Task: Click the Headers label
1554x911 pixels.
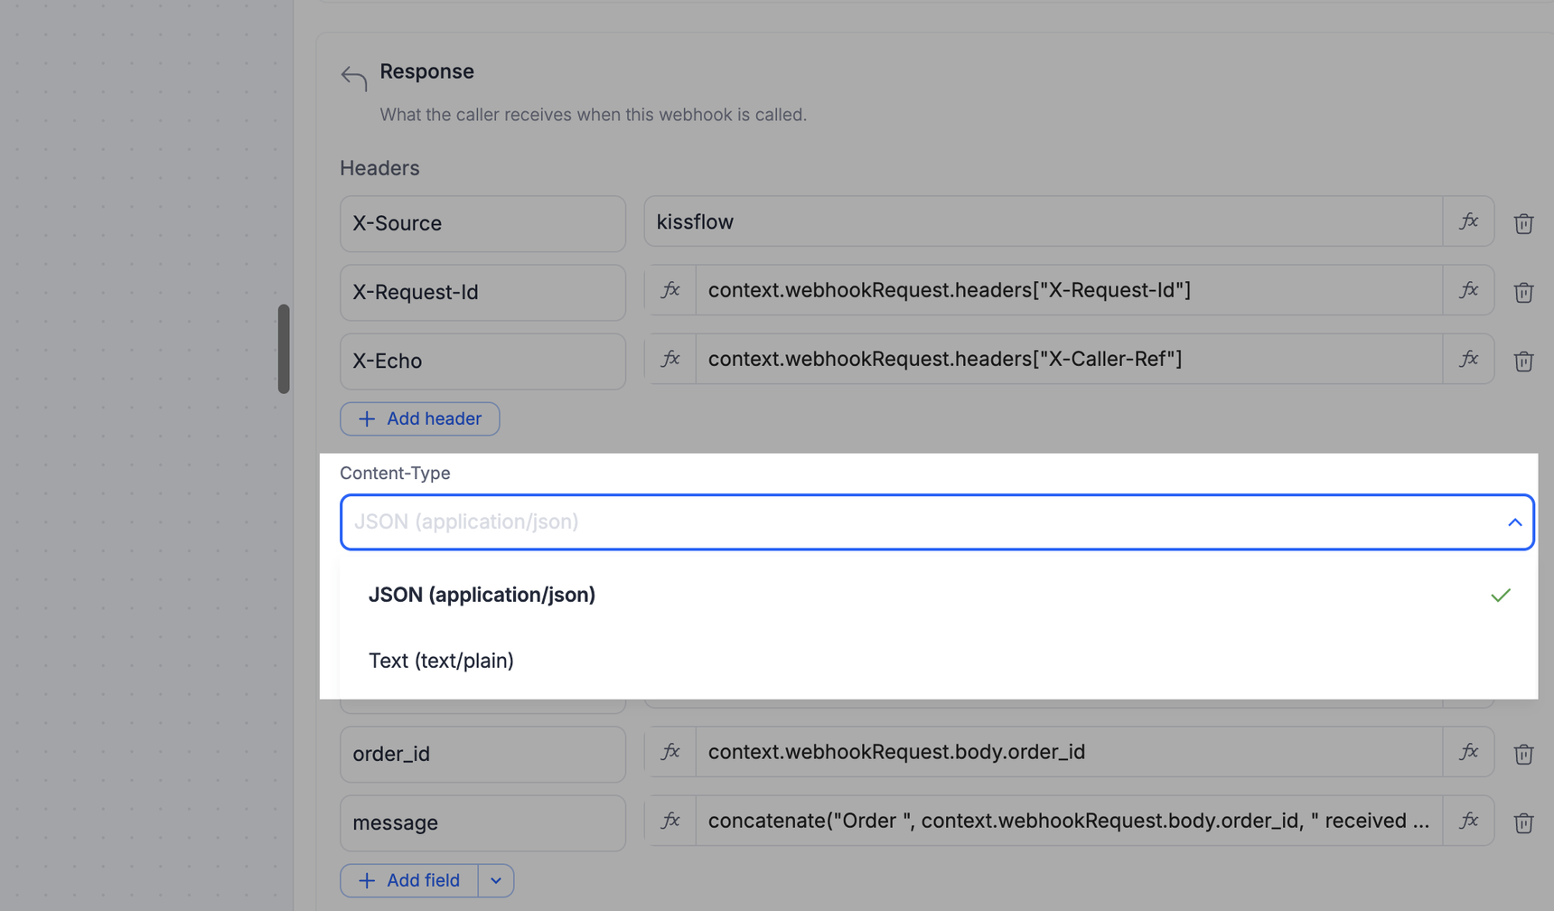Action: (x=379, y=168)
